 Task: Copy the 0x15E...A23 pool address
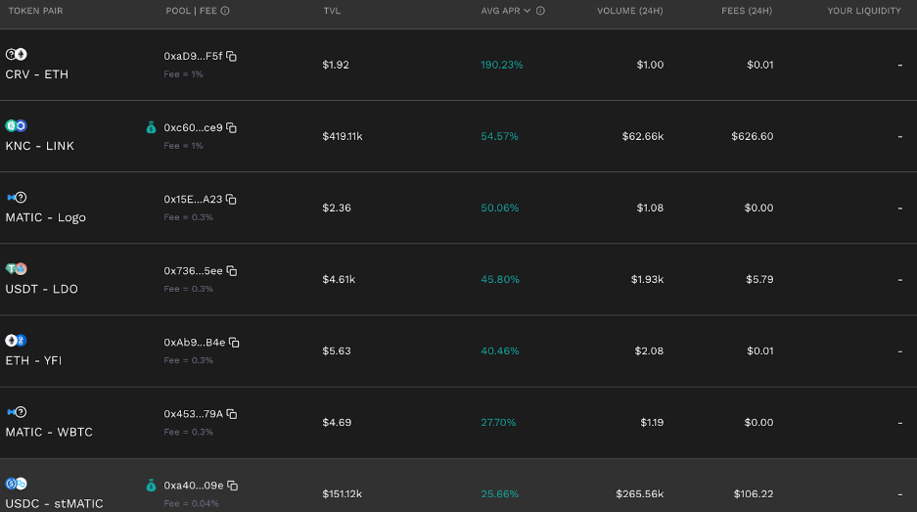coord(232,200)
